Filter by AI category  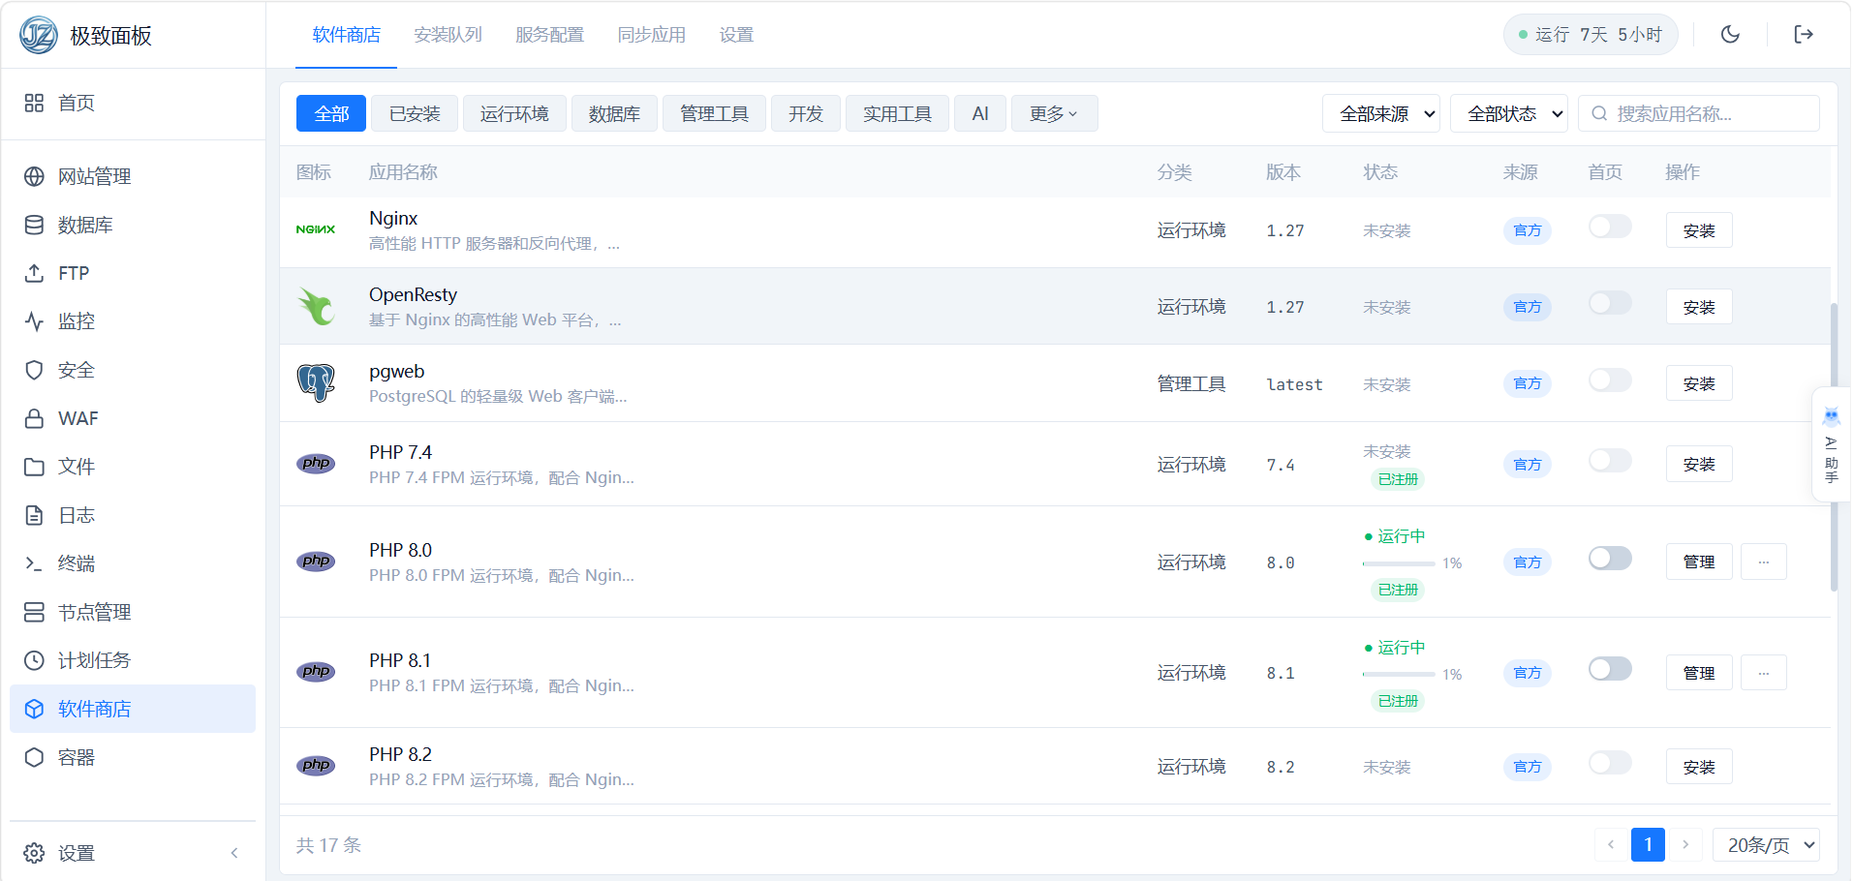[980, 114]
